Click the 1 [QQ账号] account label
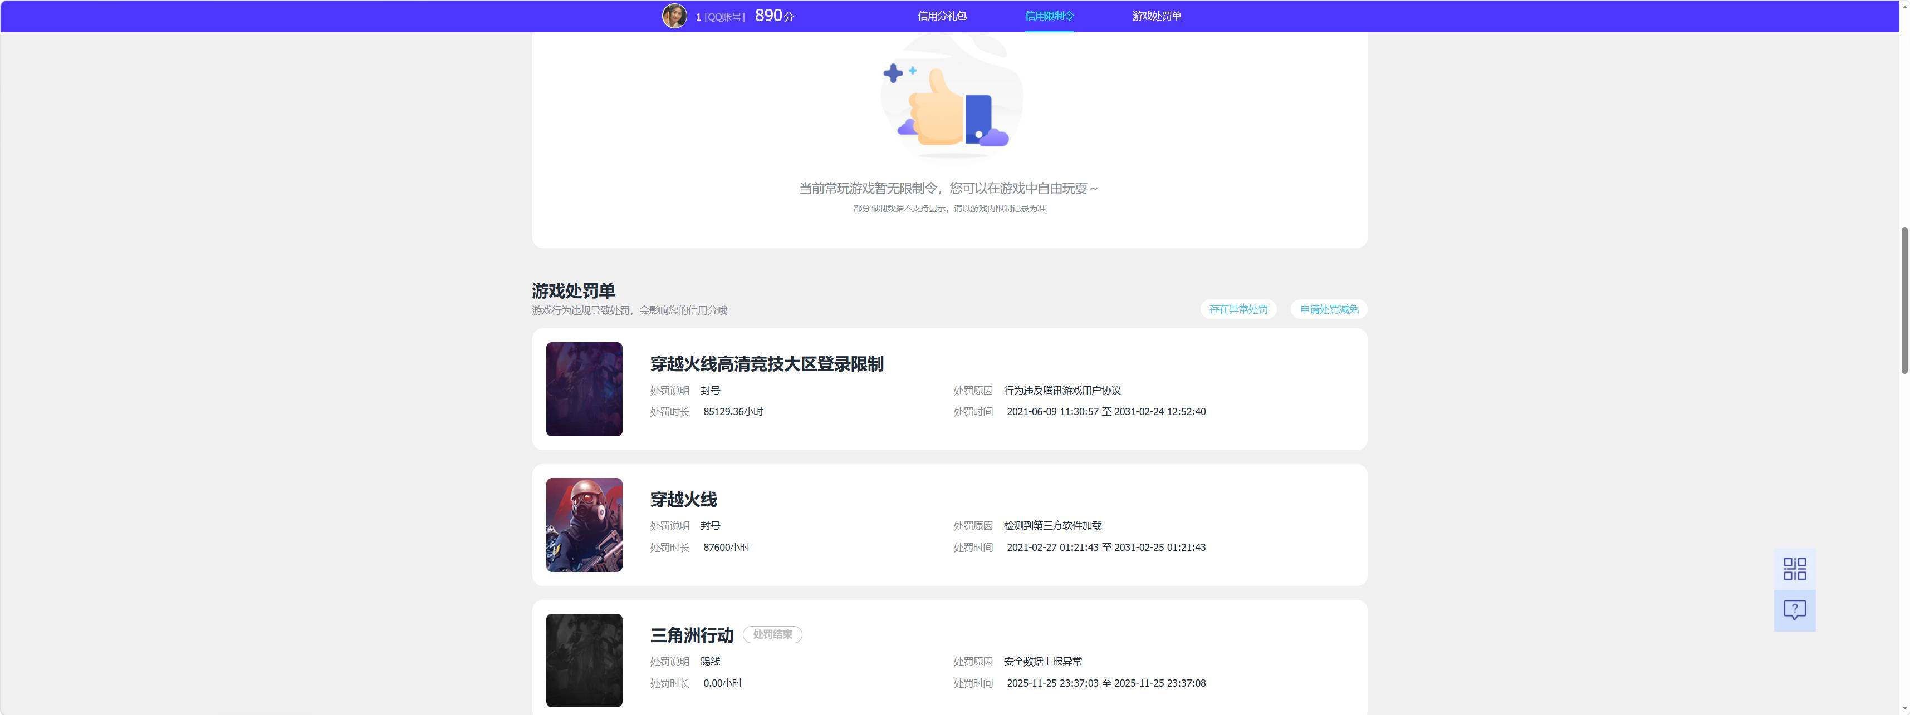This screenshot has height=715, width=1910. [x=720, y=16]
